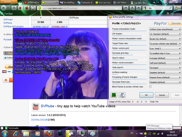Image resolution: width=182 pixels, height=137 pixels.
Task: Go to Firefox home page icon
Action: pyautogui.click(x=138, y=8)
